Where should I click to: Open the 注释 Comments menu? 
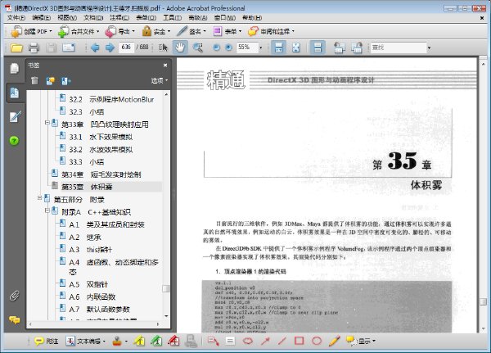(x=119, y=18)
